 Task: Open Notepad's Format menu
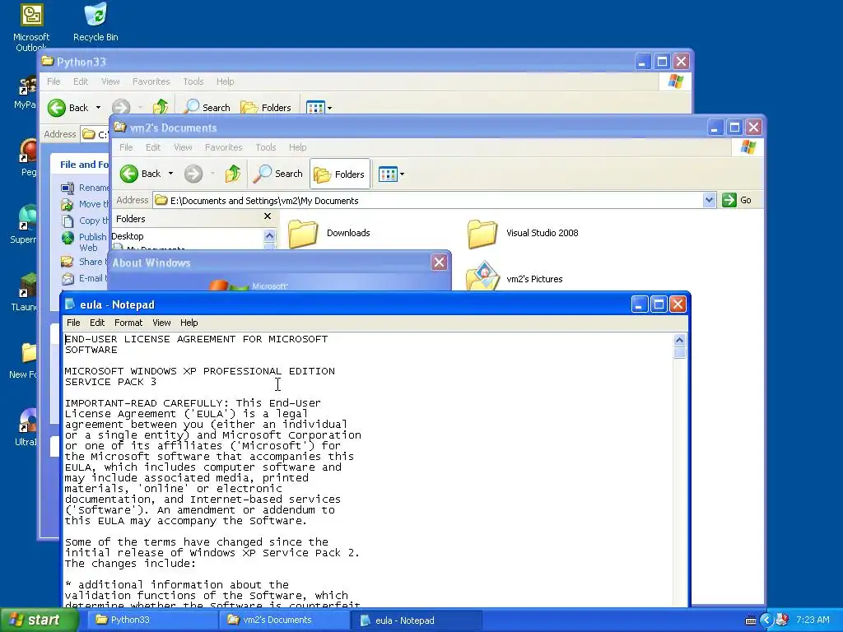point(128,323)
